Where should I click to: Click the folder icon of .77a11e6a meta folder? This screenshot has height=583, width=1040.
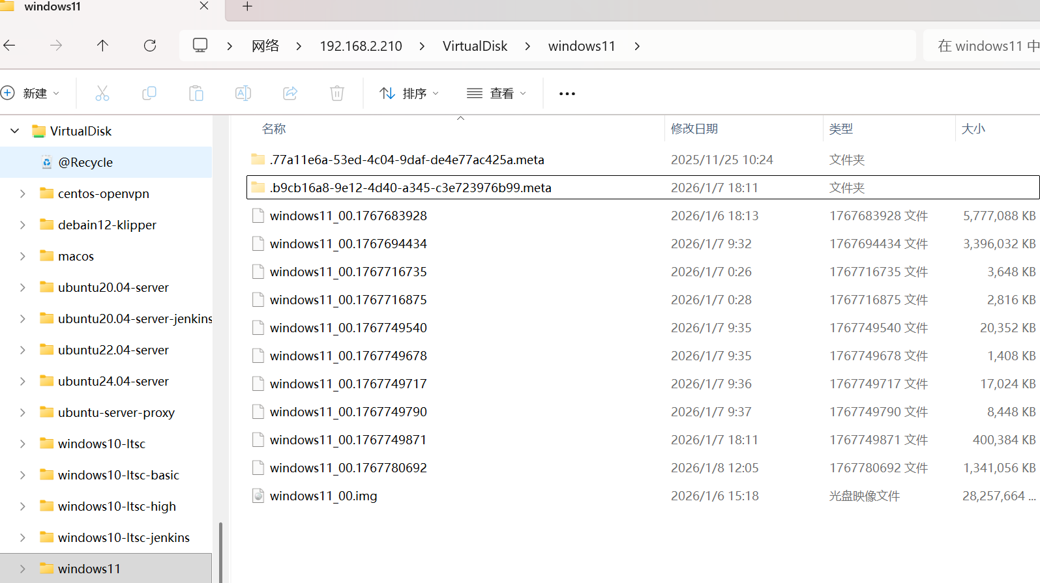[x=258, y=160]
